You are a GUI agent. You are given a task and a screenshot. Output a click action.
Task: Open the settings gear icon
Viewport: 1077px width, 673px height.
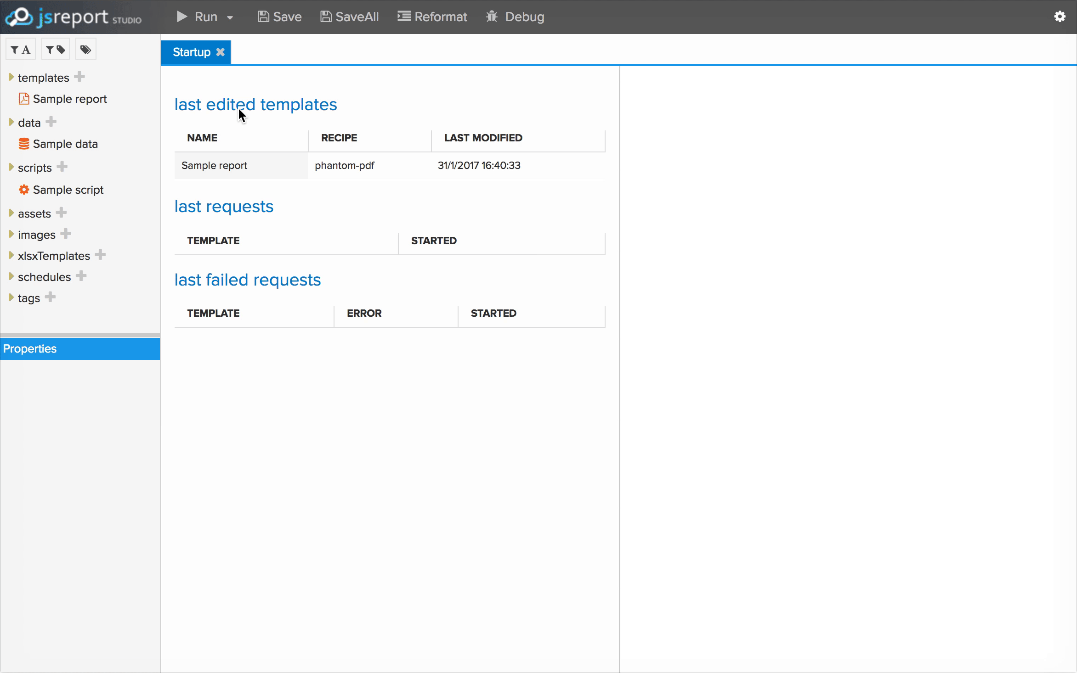(1059, 17)
